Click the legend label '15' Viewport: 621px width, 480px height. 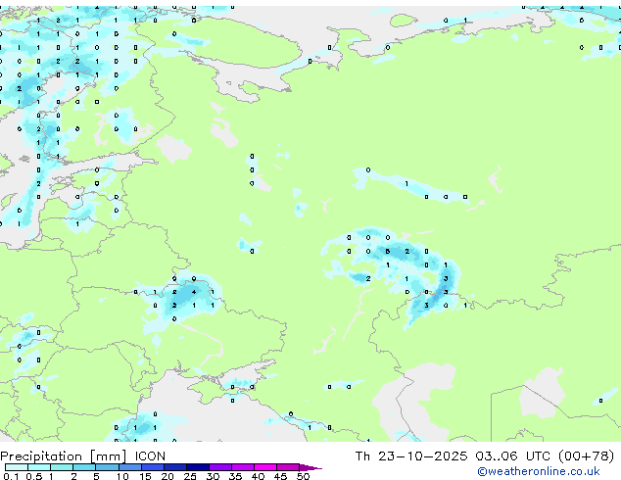pos(145,476)
